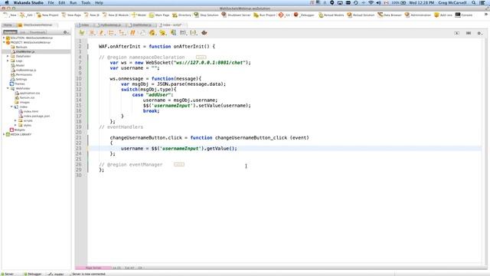This screenshot has height=276, width=490.
Task: Select the Explorer view tab
Action: 10,32
